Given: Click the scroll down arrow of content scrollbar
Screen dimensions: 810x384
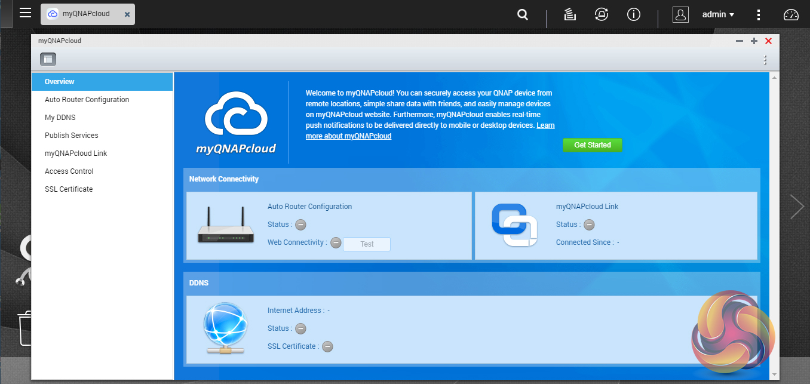Looking at the screenshot, I should [x=775, y=374].
